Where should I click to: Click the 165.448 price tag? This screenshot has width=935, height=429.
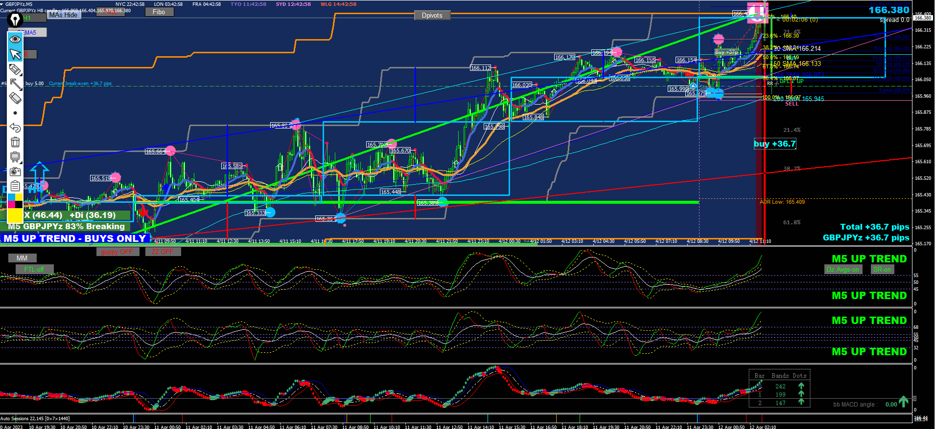pos(391,192)
